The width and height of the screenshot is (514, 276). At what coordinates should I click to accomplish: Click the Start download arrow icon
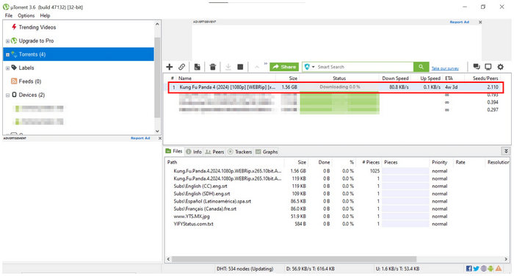click(228, 67)
